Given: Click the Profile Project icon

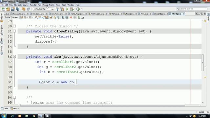Looking at the screenshot, I should pos(78,9).
